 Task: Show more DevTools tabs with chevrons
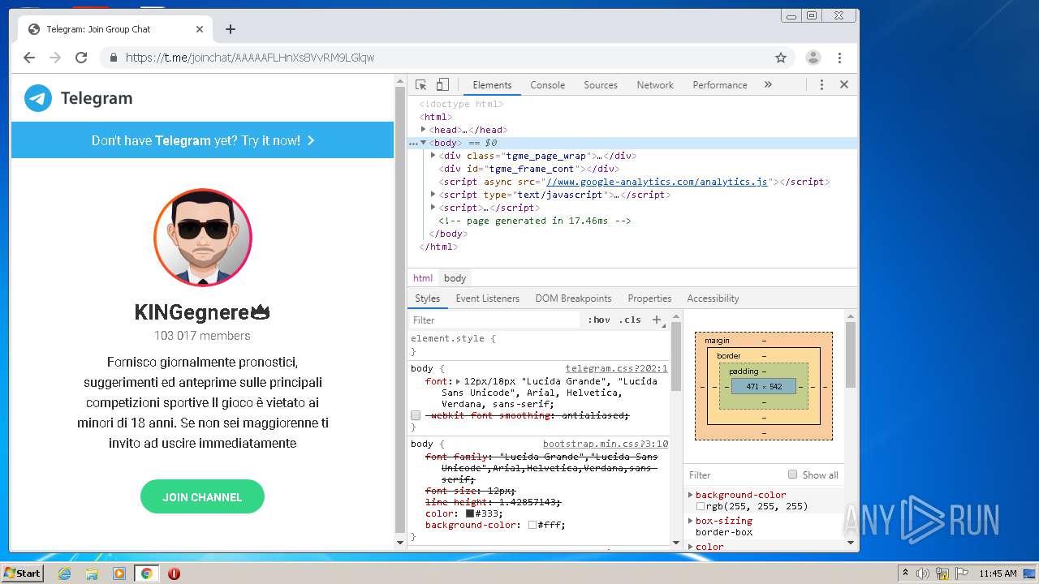[x=768, y=84]
